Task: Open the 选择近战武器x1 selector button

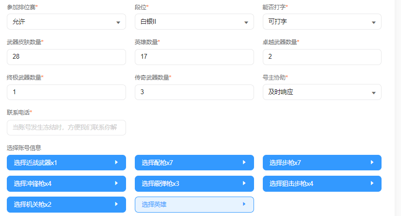Action: tap(66, 163)
